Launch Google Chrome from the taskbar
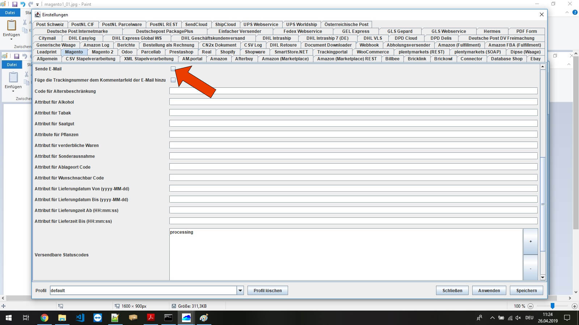 click(x=45, y=318)
